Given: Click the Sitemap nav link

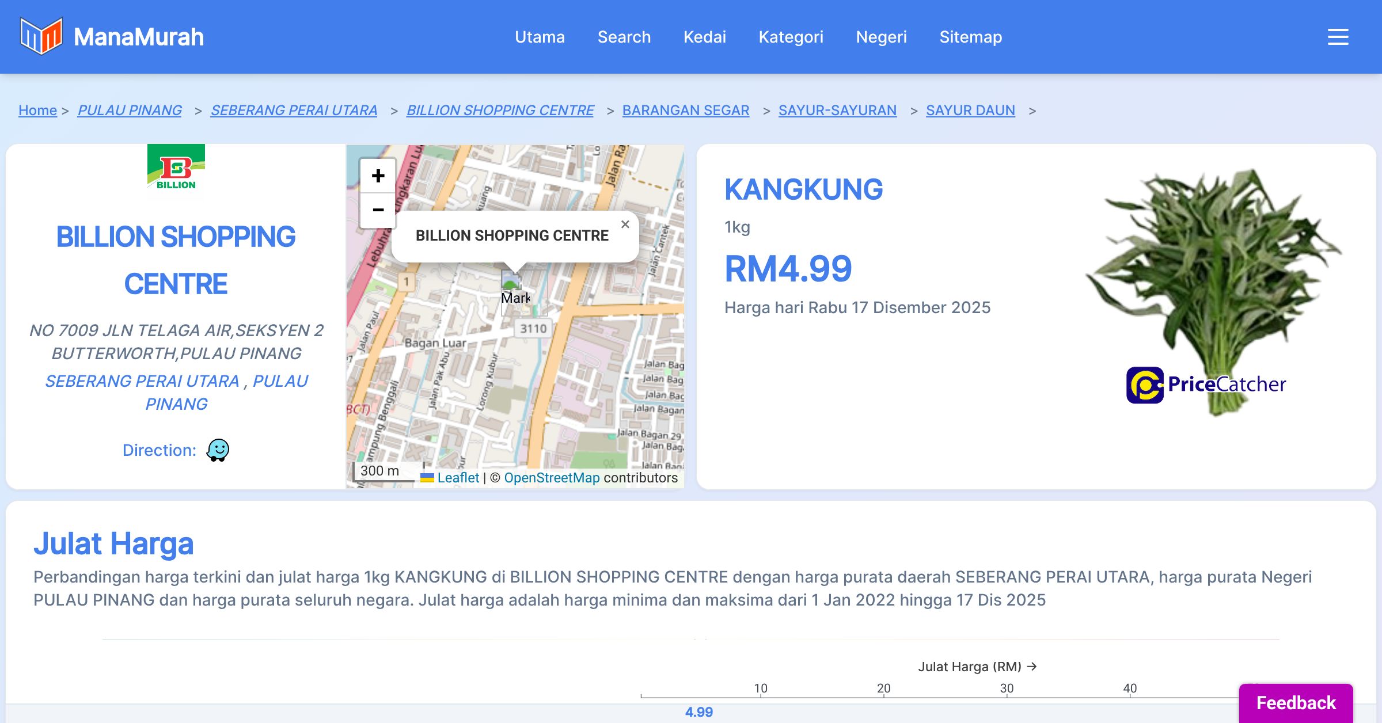Looking at the screenshot, I should point(970,37).
